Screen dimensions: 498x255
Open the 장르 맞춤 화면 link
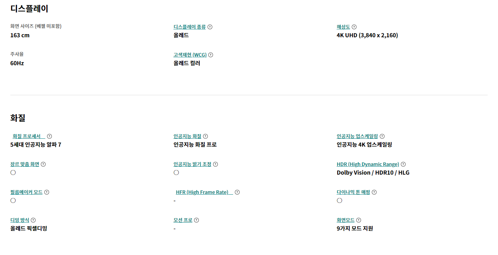[x=25, y=164]
